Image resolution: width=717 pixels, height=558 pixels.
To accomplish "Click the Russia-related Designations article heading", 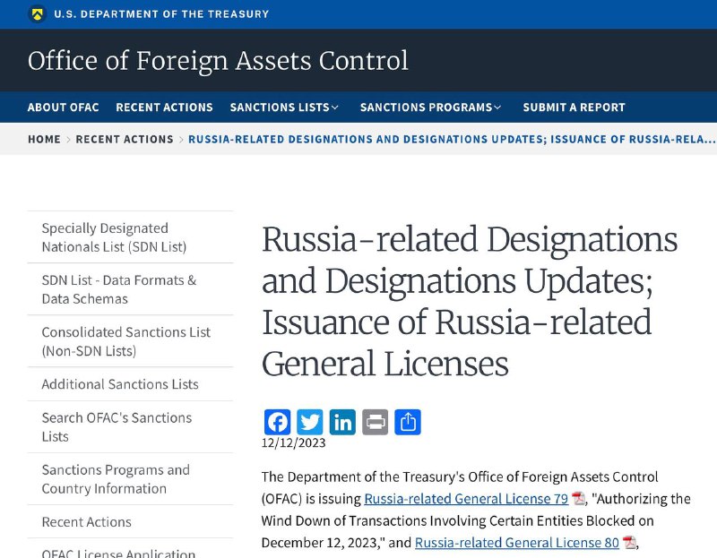I will pos(470,301).
